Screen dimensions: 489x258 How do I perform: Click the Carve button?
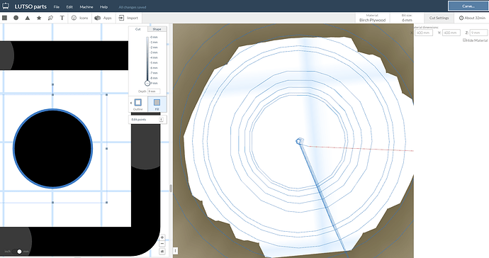(468, 6)
